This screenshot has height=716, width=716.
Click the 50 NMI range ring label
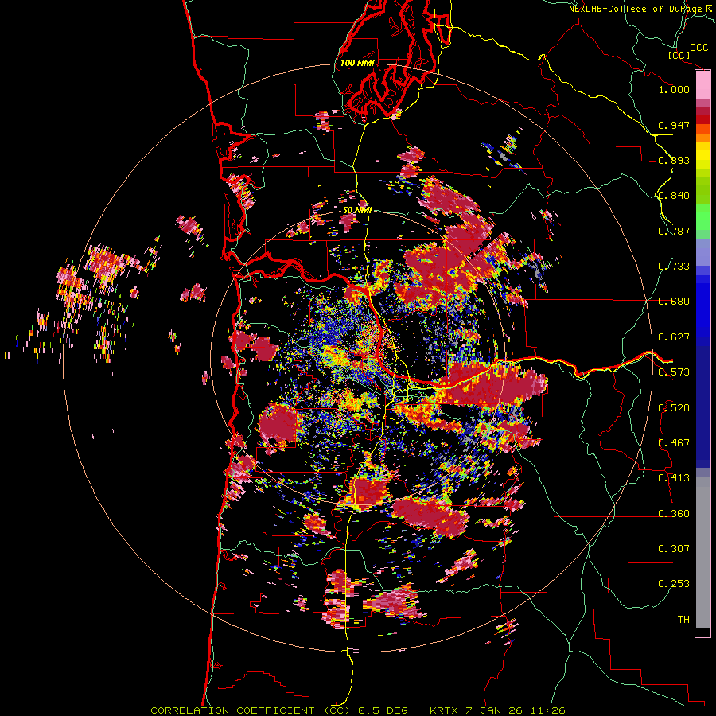tap(357, 211)
